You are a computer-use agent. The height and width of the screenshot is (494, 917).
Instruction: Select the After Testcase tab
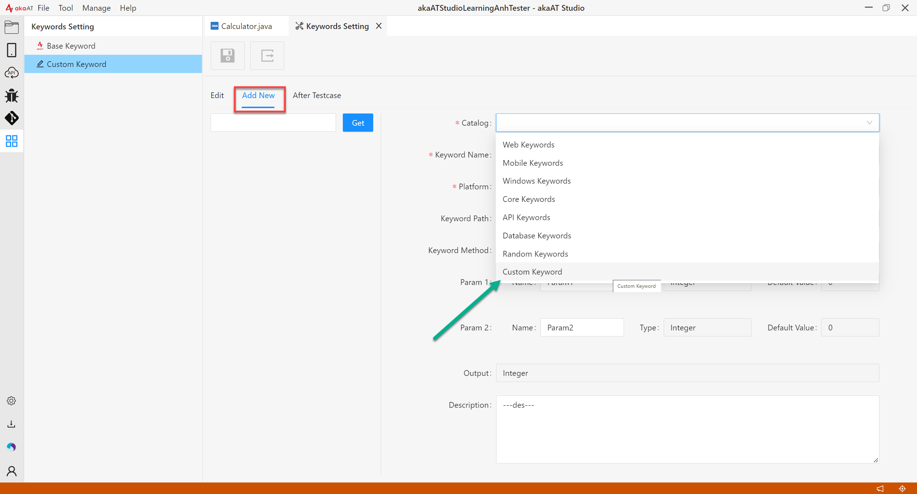[317, 95]
